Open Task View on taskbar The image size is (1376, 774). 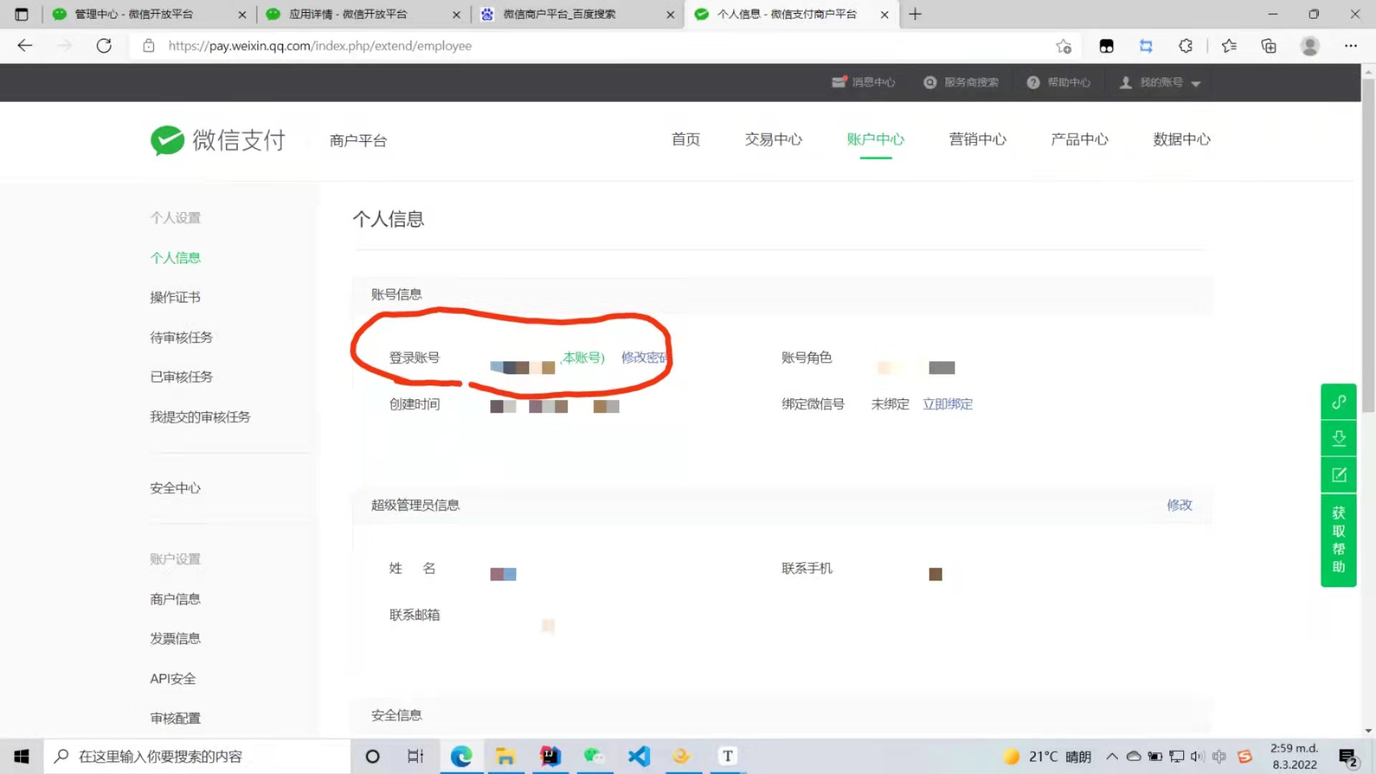point(416,757)
